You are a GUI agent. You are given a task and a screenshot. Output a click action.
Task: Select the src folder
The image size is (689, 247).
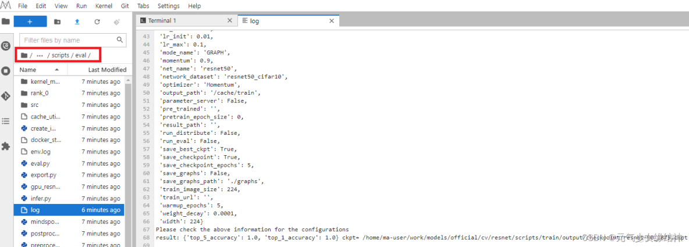(x=69, y=105)
